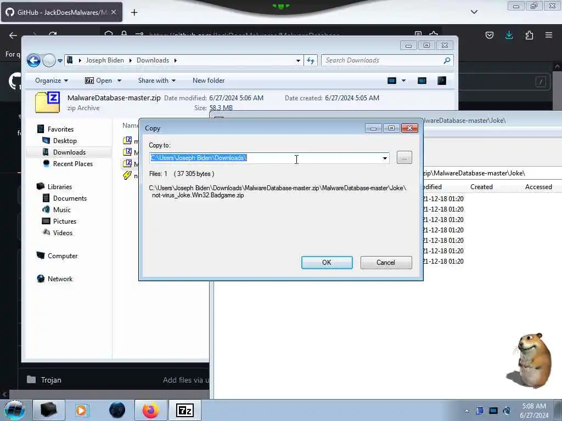Go back in Explorer navigation
Image resolution: width=562 pixels, height=421 pixels.
(33, 60)
